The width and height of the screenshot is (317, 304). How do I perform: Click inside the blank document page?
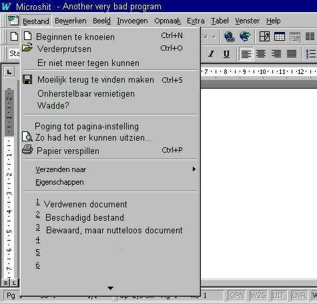coord(259,183)
